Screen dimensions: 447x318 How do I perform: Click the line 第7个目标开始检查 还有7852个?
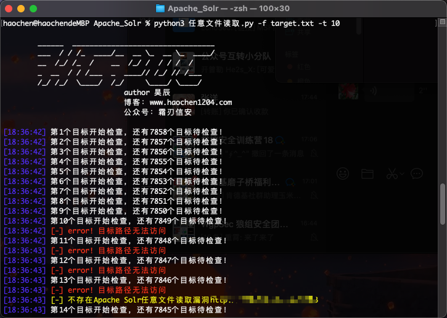point(113,191)
